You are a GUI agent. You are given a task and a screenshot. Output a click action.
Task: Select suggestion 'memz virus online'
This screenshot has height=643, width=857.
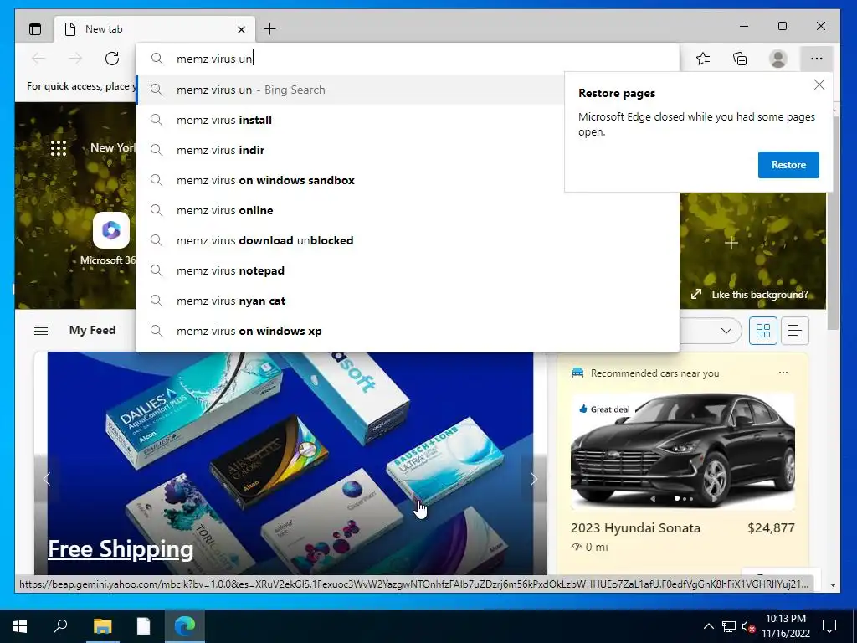(408, 210)
